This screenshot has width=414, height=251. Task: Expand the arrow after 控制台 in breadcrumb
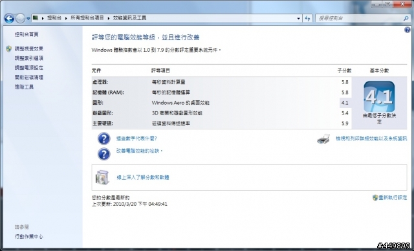click(66, 18)
